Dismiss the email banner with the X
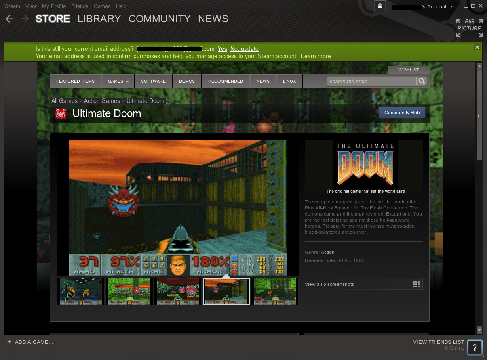The image size is (487, 360). click(x=477, y=47)
